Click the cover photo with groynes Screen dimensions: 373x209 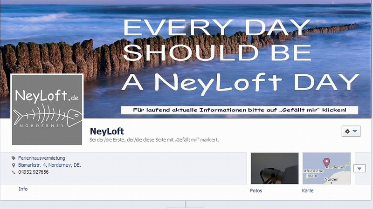point(186,59)
